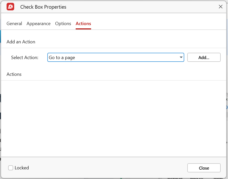Image resolution: width=228 pixels, height=179 pixels.
Task: Click the red app logo in title bar
Action: click(10, 7)
